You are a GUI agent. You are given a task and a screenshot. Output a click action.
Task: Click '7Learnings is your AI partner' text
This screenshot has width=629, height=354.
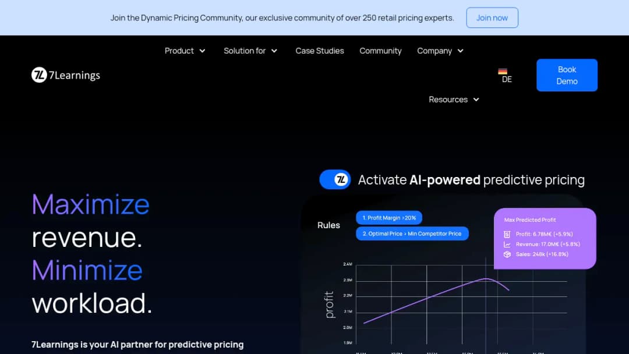137,344
